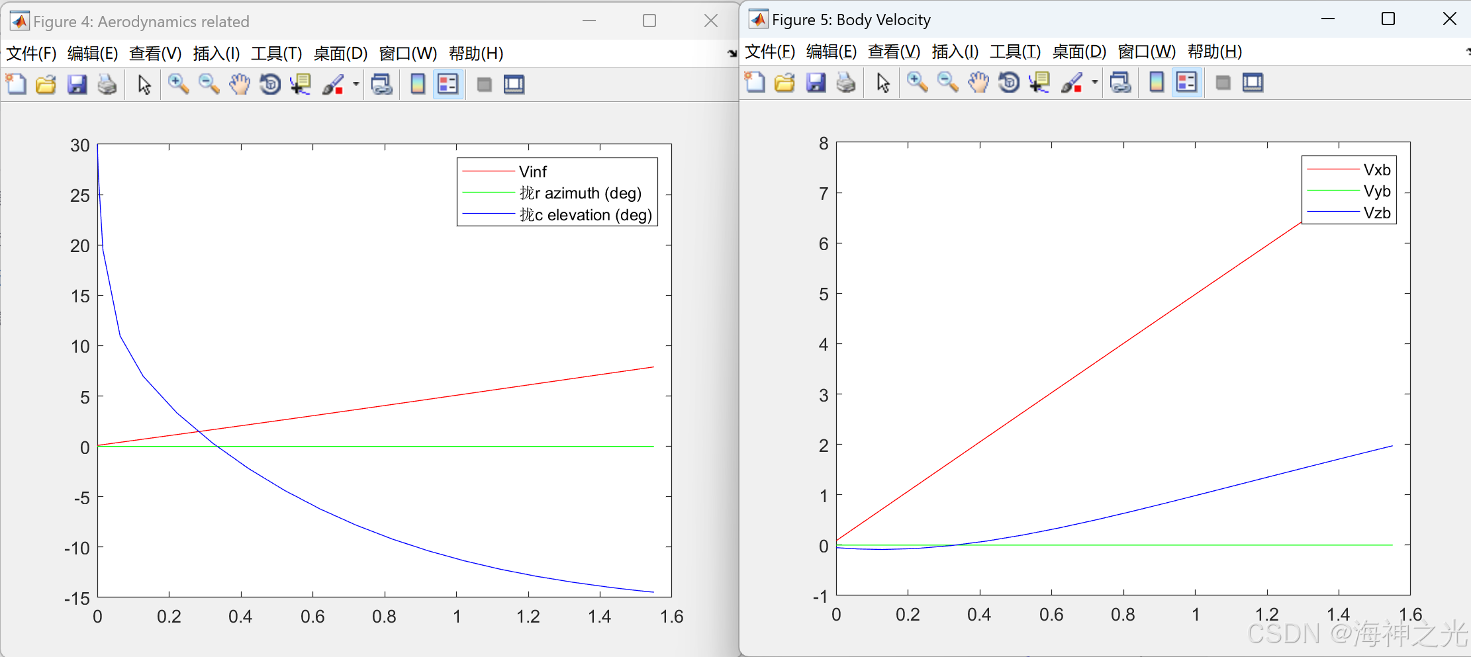Activate Zoom Out tool in Figure 5
This screenshot has height=657, width=1471.
pyautogui.click(x=948, y=82)
